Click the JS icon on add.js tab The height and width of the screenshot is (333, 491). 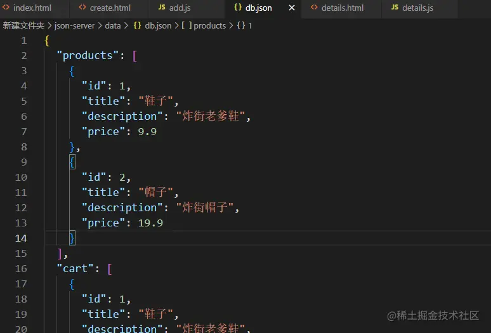(x=162, y=7)
